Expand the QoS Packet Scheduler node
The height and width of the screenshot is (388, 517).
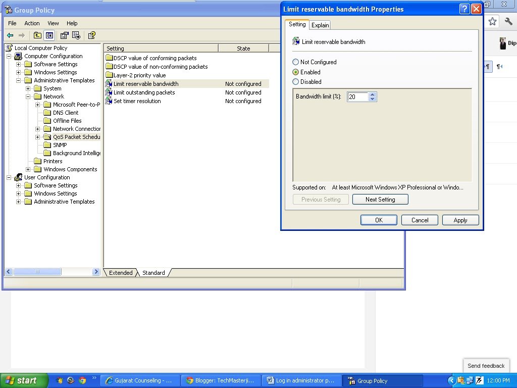point(37,137)
